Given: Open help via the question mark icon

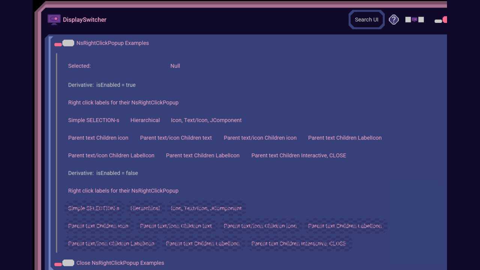Looking at the screenshot, I should point(393,19).
